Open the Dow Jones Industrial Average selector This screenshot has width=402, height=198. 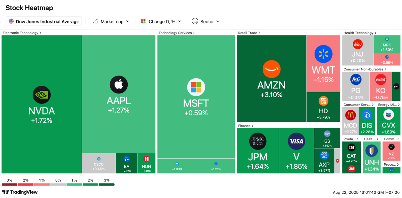44,21
